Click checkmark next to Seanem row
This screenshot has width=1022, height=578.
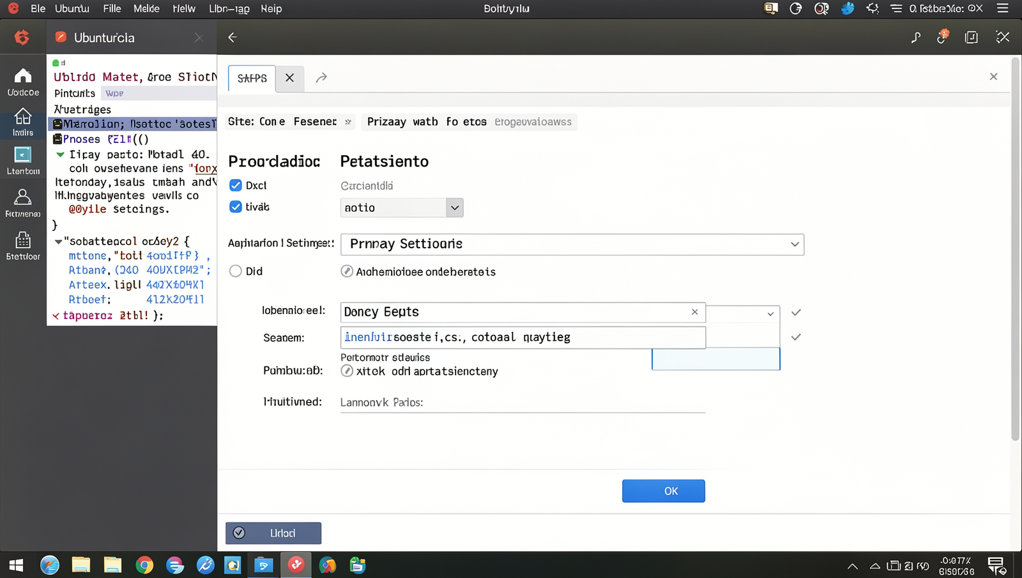click(796, 337)
